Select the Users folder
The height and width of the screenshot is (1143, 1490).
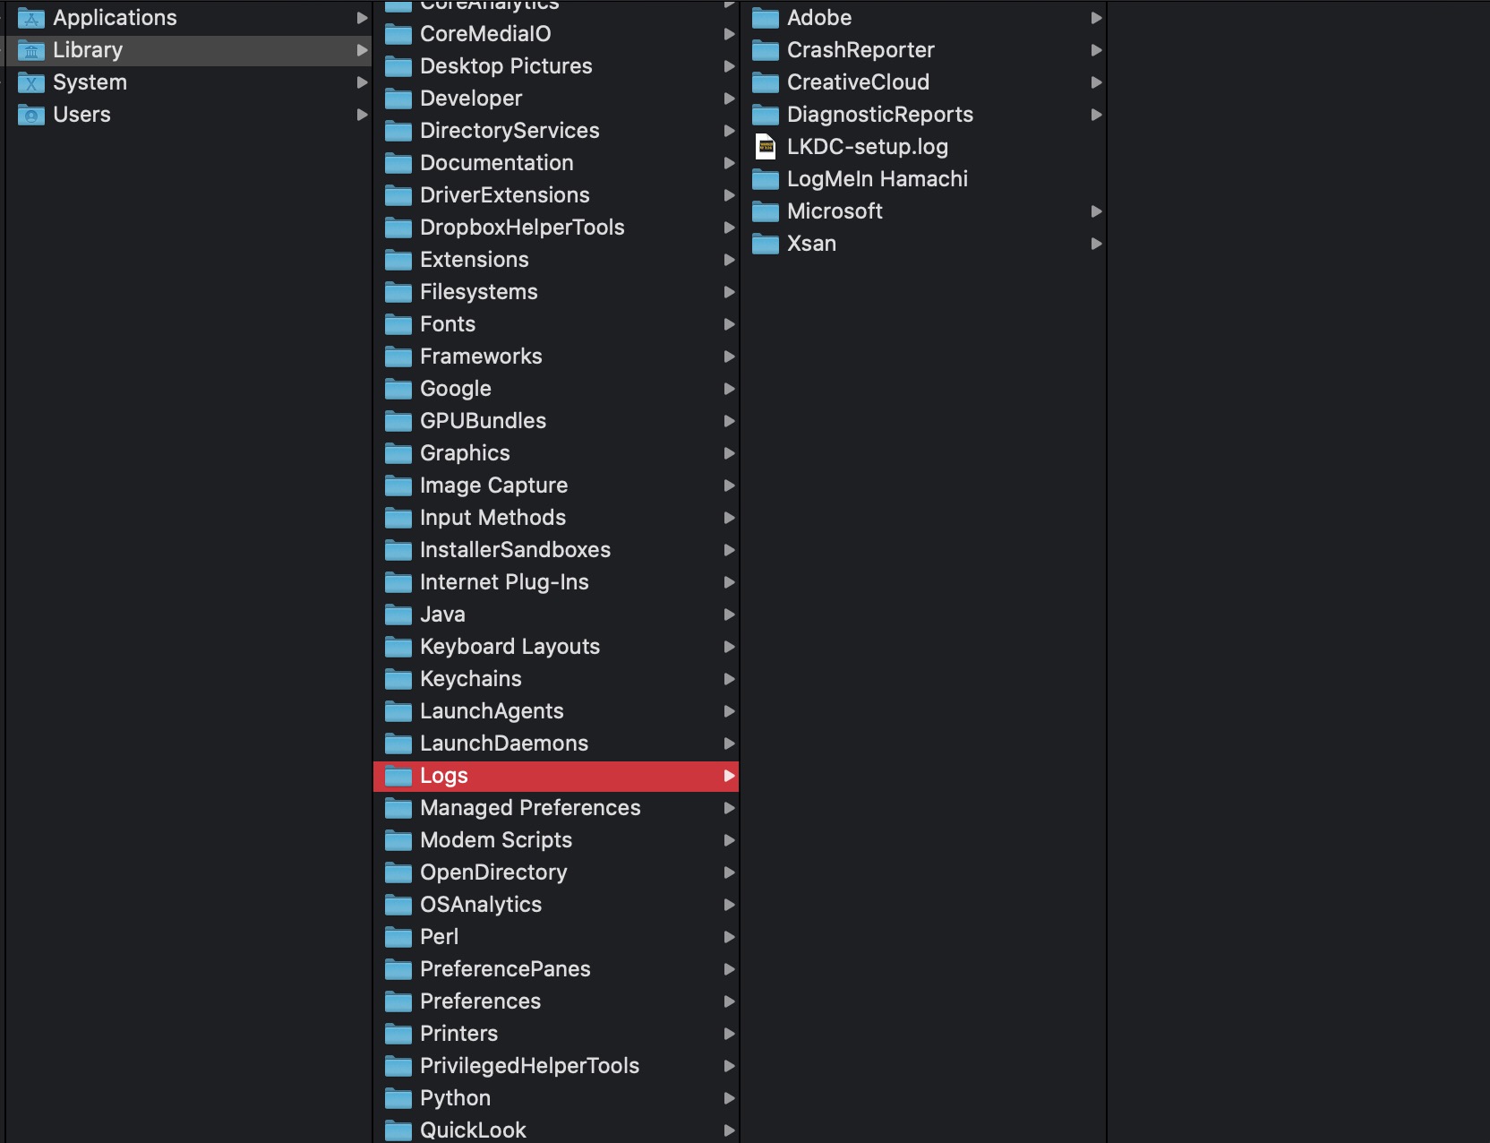click(81, 115)
